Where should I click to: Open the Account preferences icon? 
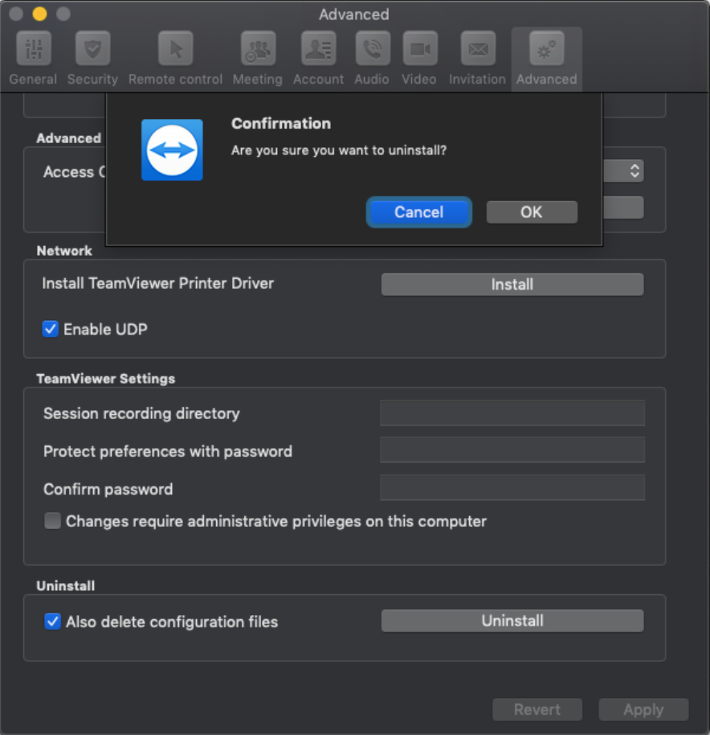[318, 49]
